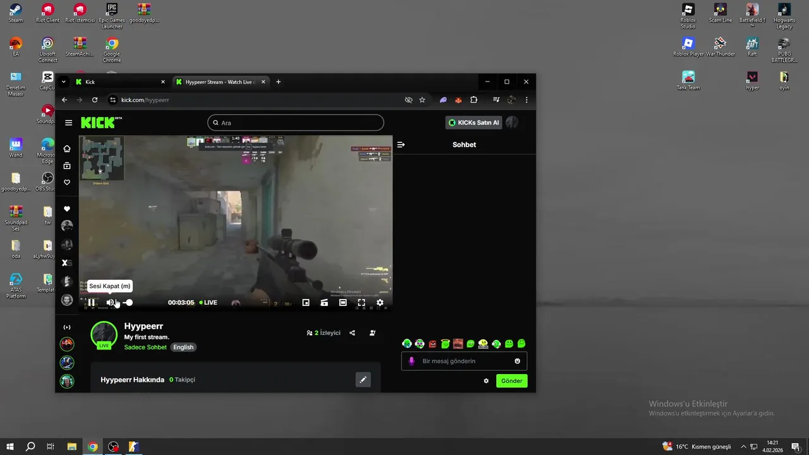Screen dimensions: 809x455
Task: Open video player settings gear
Action: click(x=380, y=303)
